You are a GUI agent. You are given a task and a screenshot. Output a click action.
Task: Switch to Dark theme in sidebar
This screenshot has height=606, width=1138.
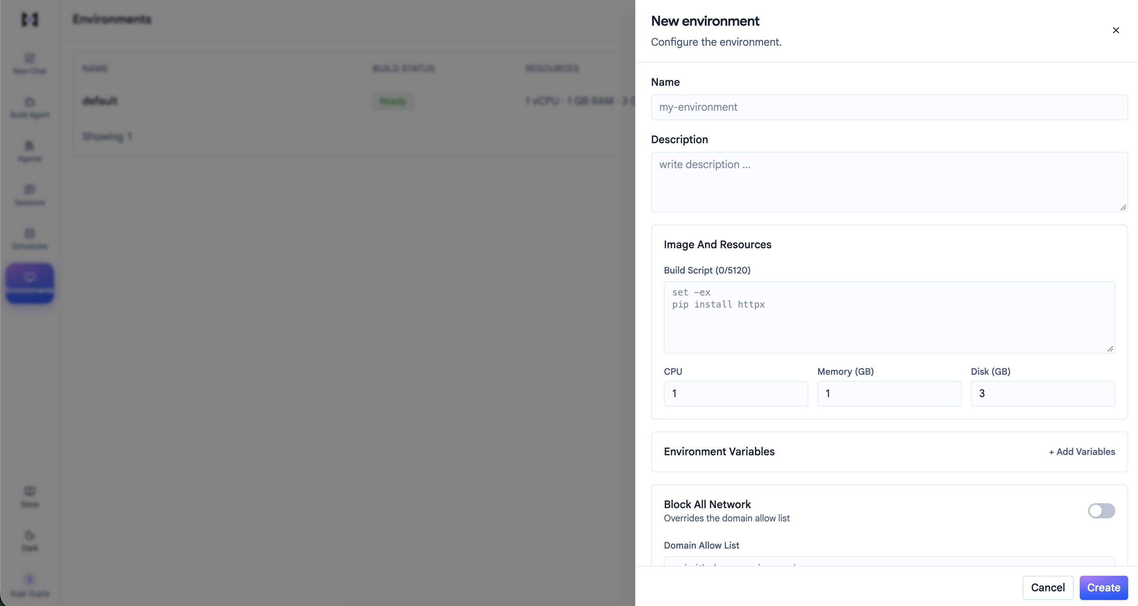[x=29, y=541]
